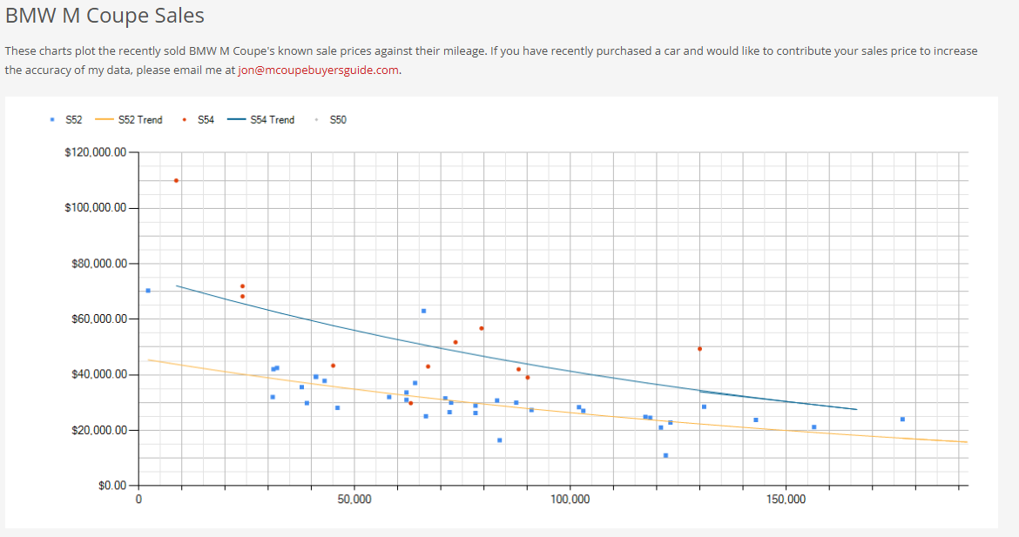
Task: Toggle the S52 Trend legend entry
Action: (129, 119)
